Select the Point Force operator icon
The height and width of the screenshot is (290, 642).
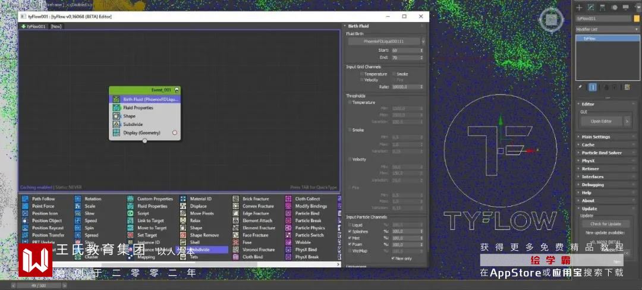click(x=25, y=206)
